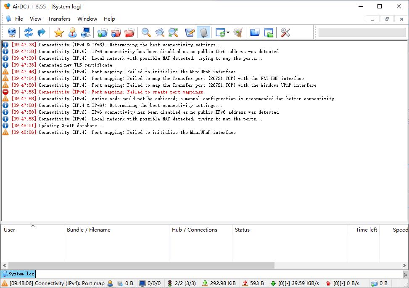
Task: Open the Window menu
Action: [x=87, y=19]
